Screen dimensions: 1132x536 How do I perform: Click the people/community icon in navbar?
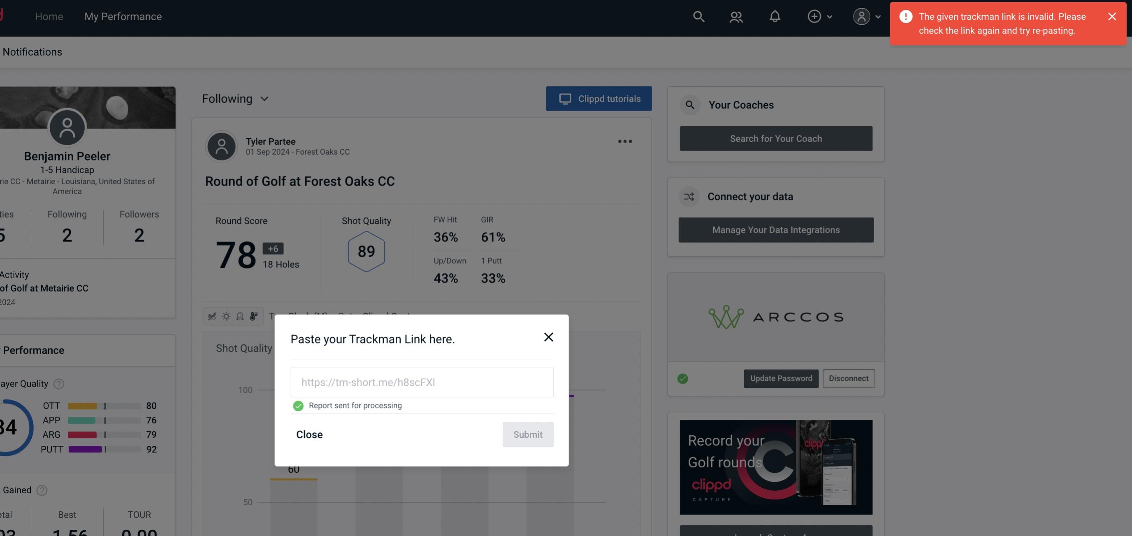pyautogui.click(x=735, y=16)
